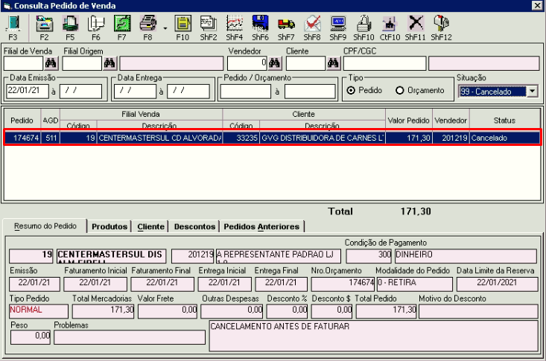Image resolution: width=546 pixels, height=361 pixels.
Task: Click Data Entrega end date field
Action: [188, 92]
